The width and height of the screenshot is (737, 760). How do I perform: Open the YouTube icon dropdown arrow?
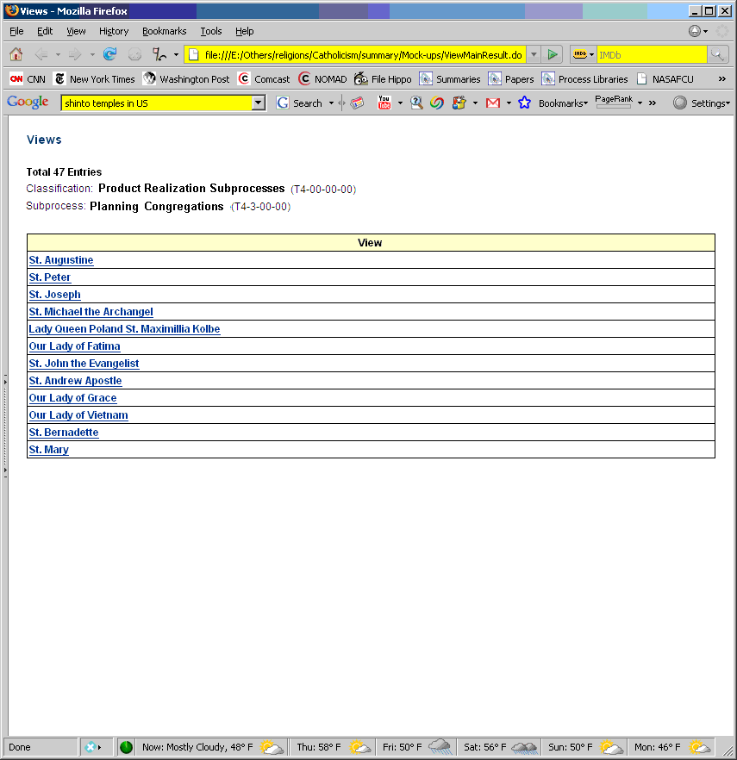tap(400, 103)
